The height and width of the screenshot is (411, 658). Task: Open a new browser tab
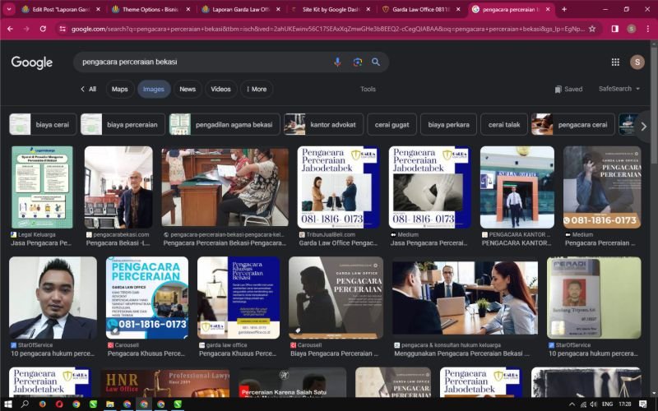(x=563, y=9)
